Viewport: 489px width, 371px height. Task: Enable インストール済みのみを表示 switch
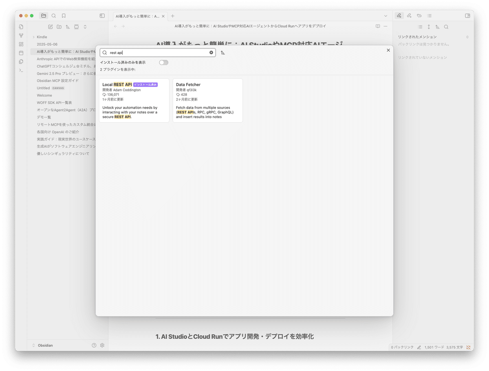coord(163,62)
